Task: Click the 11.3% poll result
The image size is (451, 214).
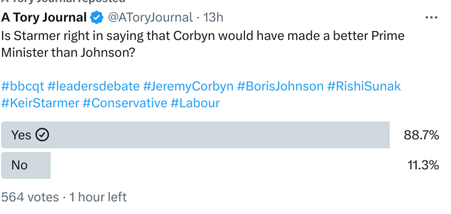Action: [x=423, y=165]
